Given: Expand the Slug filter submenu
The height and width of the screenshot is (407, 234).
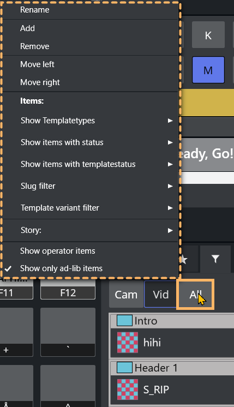Looking at the screenshot, I should tap(91, 186).
